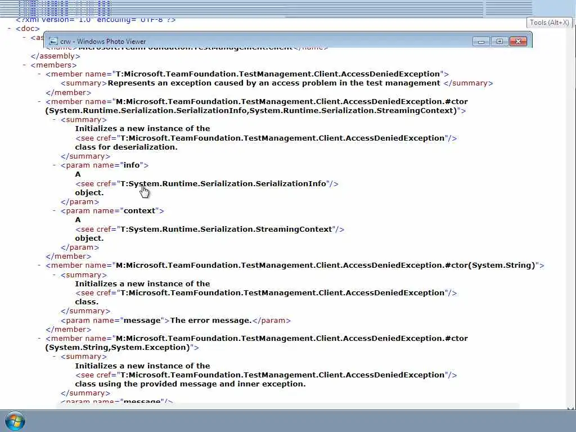576x432 pixels.
Task: Open the Windows Start menu orb
Action: (x=15, y=421)
